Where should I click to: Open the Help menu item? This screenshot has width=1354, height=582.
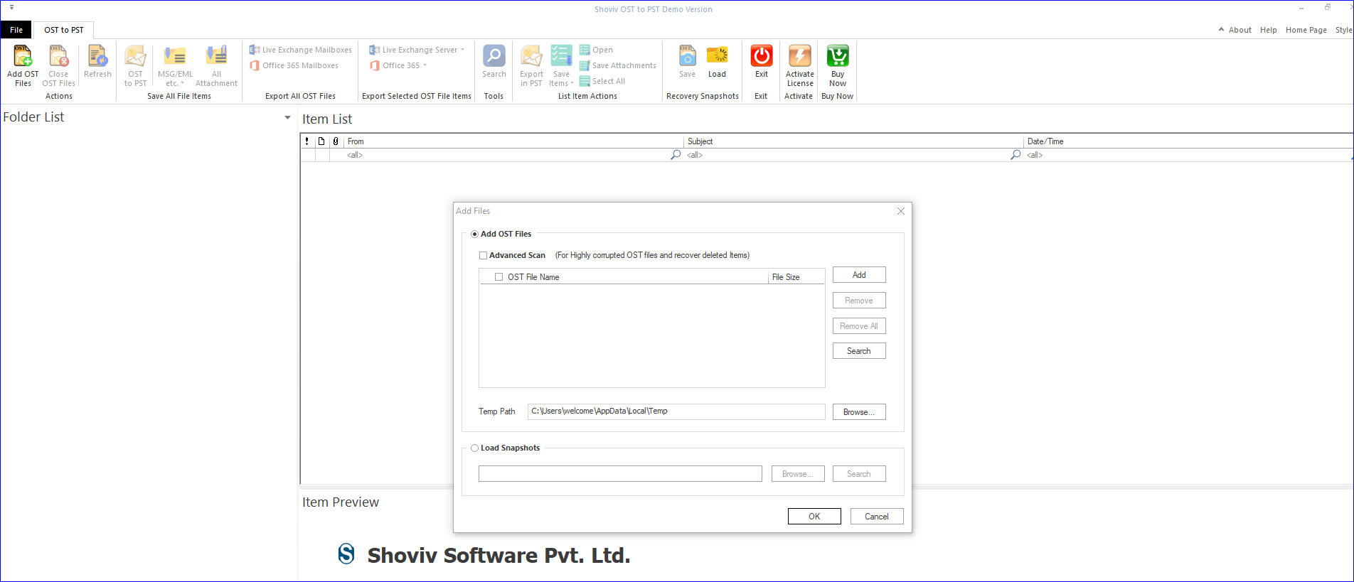click(1268, 30)
